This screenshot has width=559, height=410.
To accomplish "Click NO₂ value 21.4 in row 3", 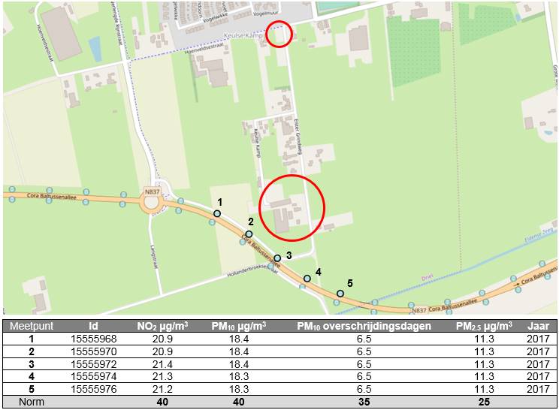I will [162, 364].
